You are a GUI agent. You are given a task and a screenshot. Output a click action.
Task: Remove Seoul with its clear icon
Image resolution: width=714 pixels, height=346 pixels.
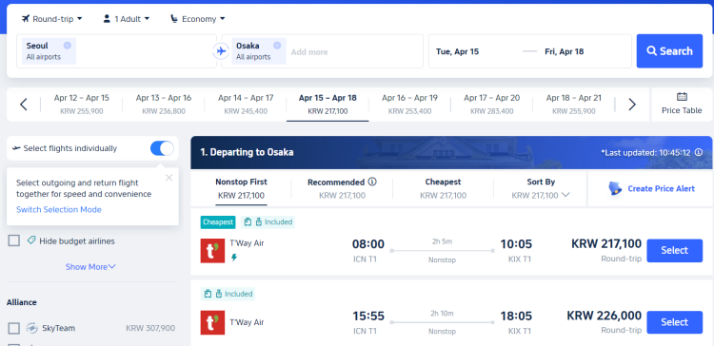point(68,45)
